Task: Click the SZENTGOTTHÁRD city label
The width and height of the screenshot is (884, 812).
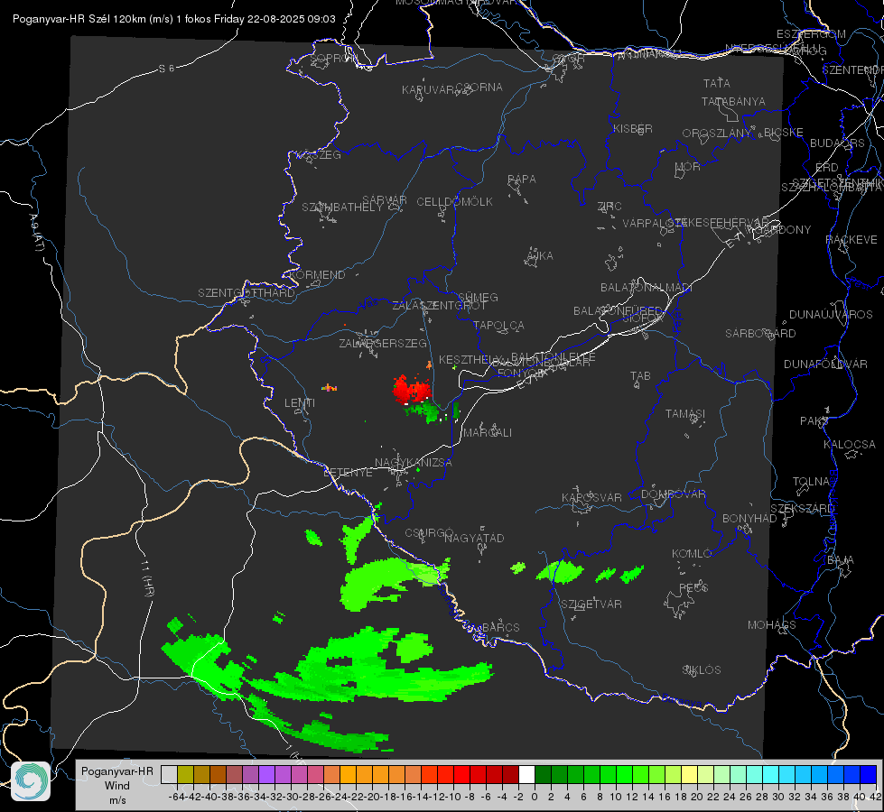Action: click(x=247, y=293)
